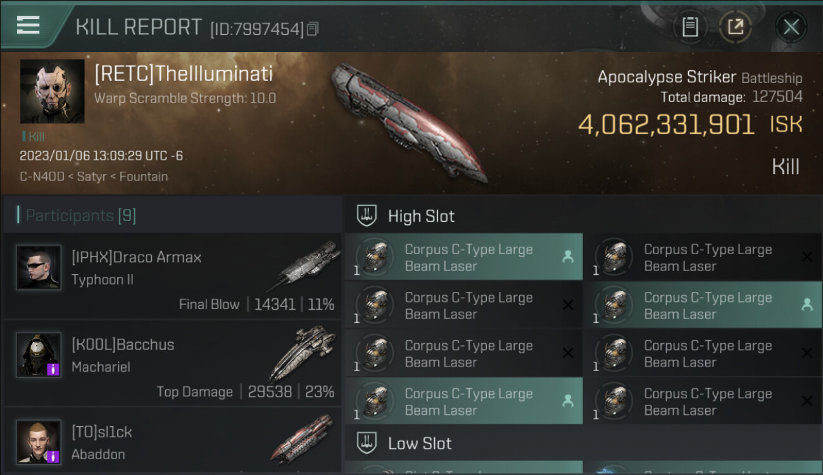
Task: Click the sl1ck Abaddon ship icon
Action: coord(302,438)
